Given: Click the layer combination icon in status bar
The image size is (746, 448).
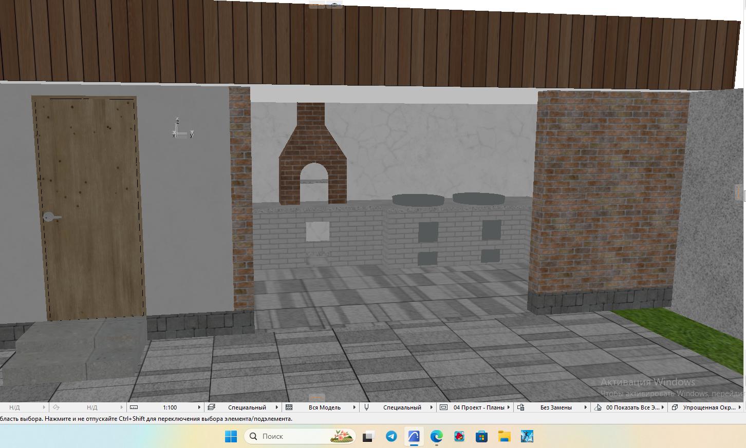Looking at the screenshot, I should [211, 407].
